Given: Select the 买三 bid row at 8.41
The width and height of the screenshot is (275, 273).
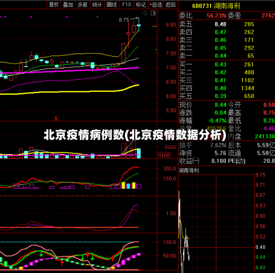Looking at the screenshot, I should (x=227, y=80).
